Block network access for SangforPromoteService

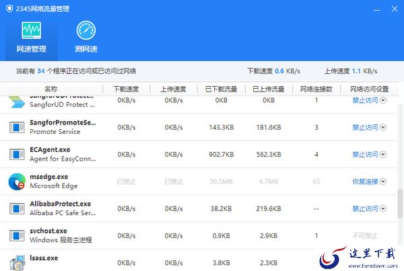(365, 127)
